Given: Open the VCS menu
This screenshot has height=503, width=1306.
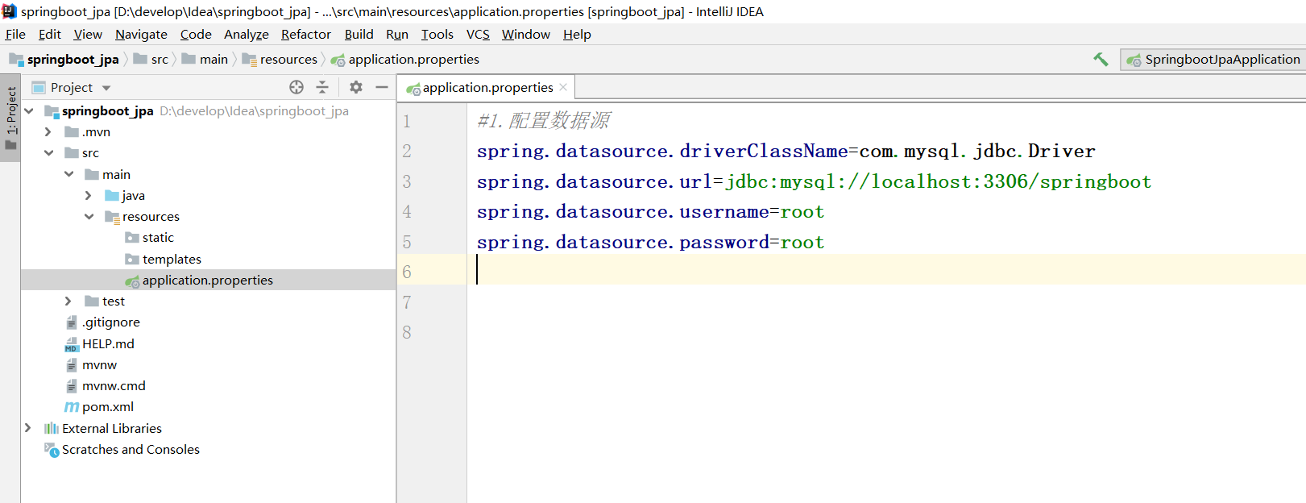Looking at the screenshot, I should click(478, 35).
